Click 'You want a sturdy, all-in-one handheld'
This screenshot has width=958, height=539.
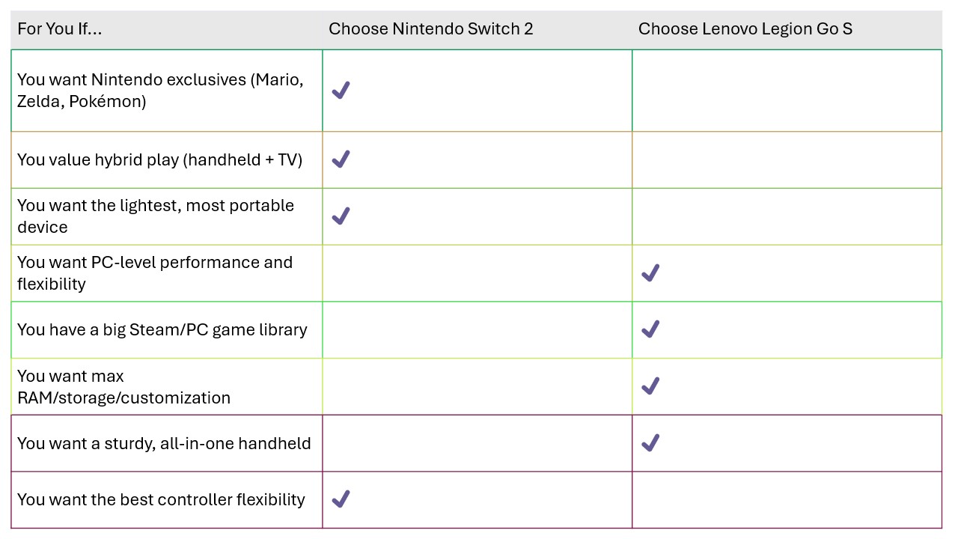click(167, 443)
